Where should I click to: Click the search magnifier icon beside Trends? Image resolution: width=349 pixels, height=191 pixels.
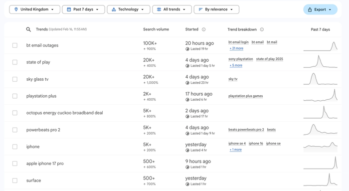(x=28, y=29)
